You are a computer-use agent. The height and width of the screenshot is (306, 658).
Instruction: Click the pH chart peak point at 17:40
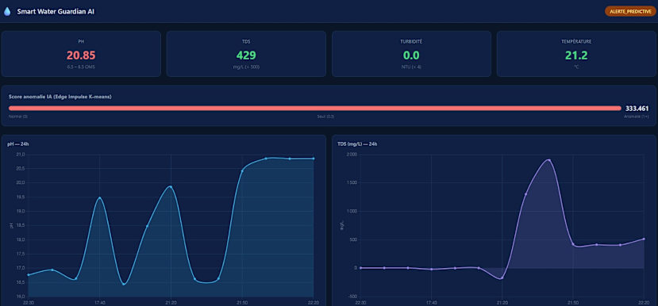(99, 198)
